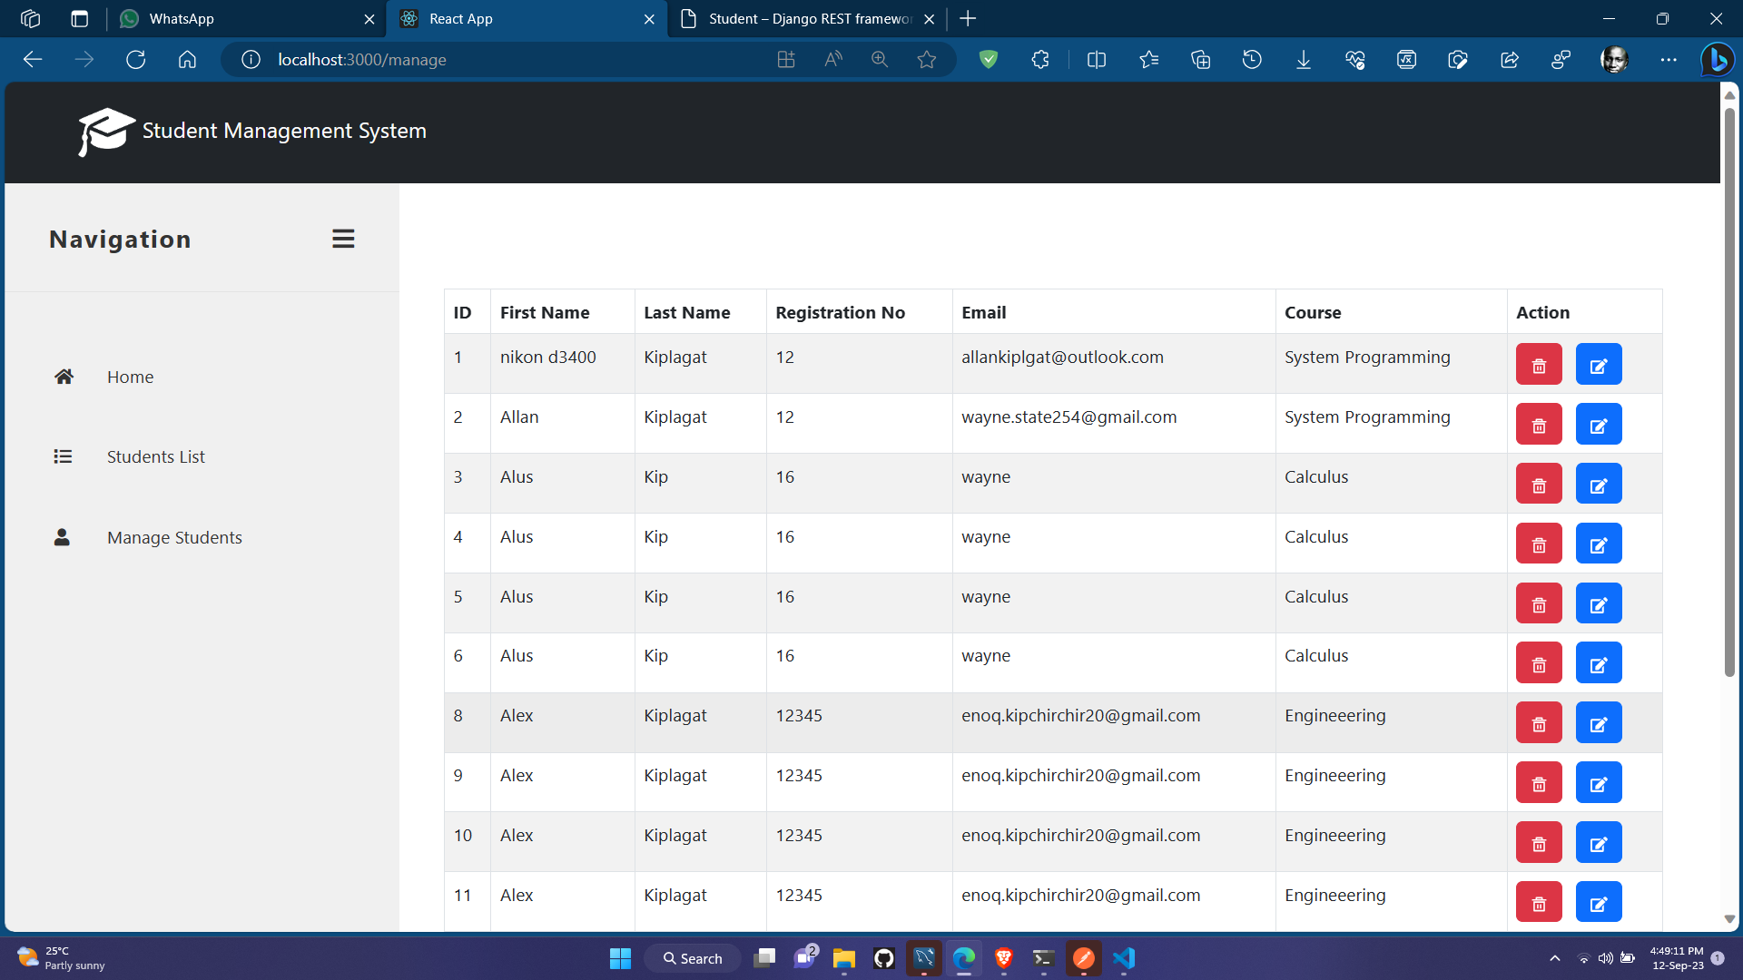Viewport: 1743px width, 980px height.
Task: Open browser settings via ellipsis menu
Action: click(x=1669, y=59)
